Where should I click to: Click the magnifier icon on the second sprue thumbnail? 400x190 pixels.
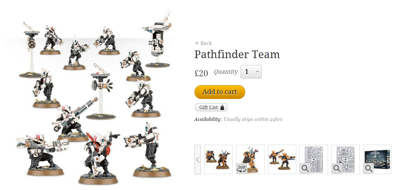pyautogui.click(x=337, y=169)
